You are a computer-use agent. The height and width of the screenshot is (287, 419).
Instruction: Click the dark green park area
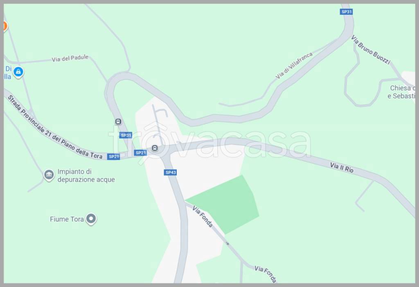224,204
